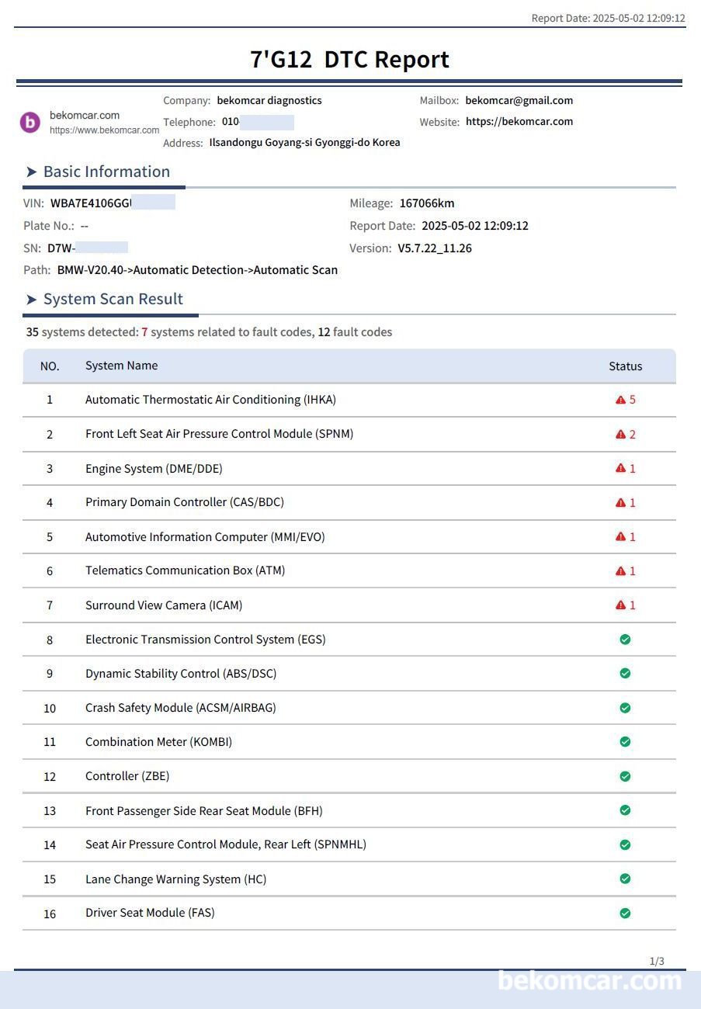Select the green check for Crash Safety Module
The width and height of the screenshot is (701, 1009).
(x=625, y=708)
